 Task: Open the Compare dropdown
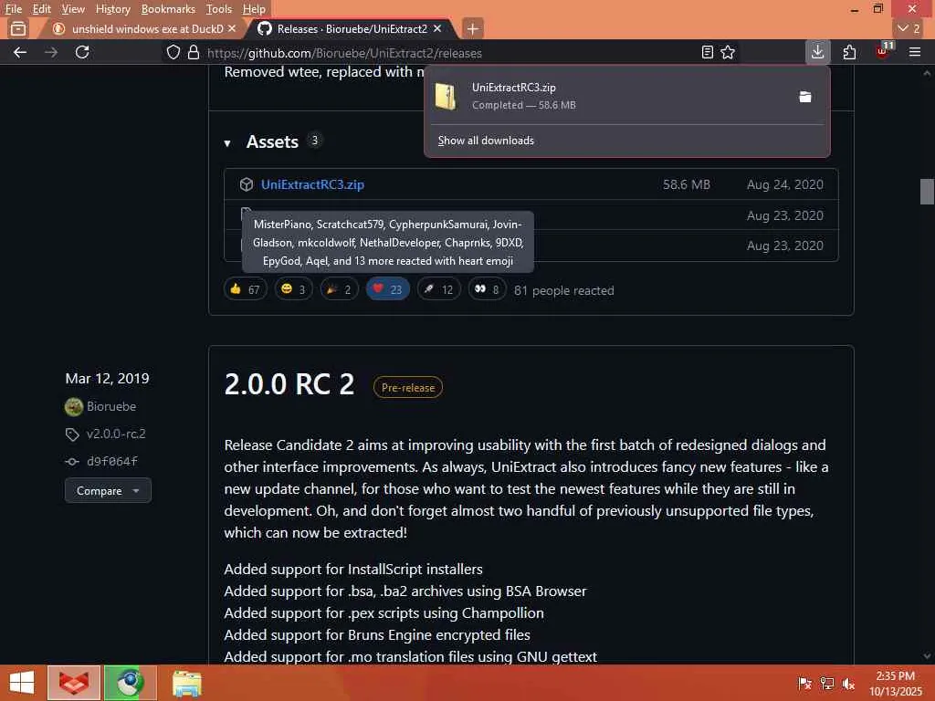tap(108, 490)
